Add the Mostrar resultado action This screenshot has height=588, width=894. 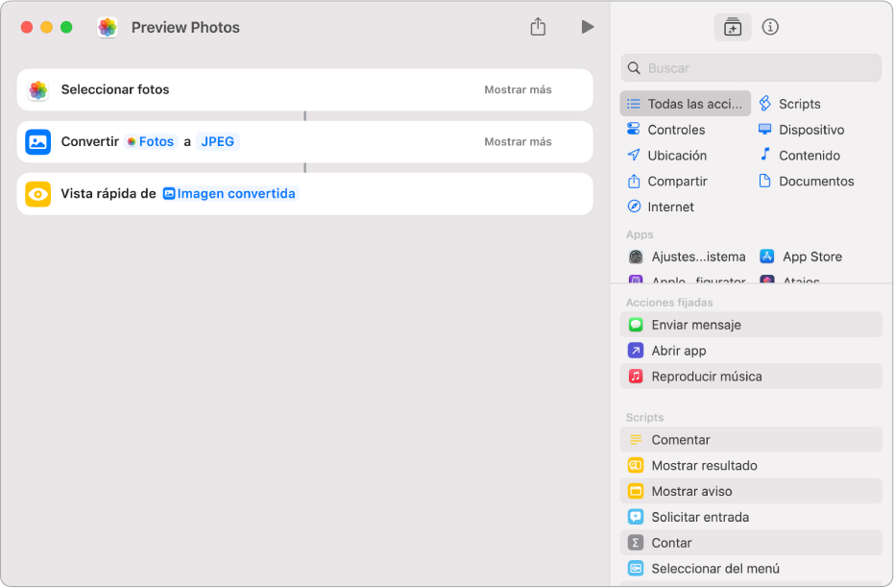(751, 465)
